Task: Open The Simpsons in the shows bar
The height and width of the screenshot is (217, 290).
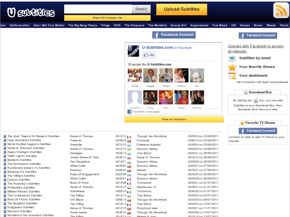Action: pyautogui.click(x=134, y=25)
